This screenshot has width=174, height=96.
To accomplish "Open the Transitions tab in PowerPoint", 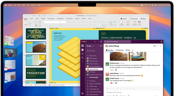I will [51, 19].
